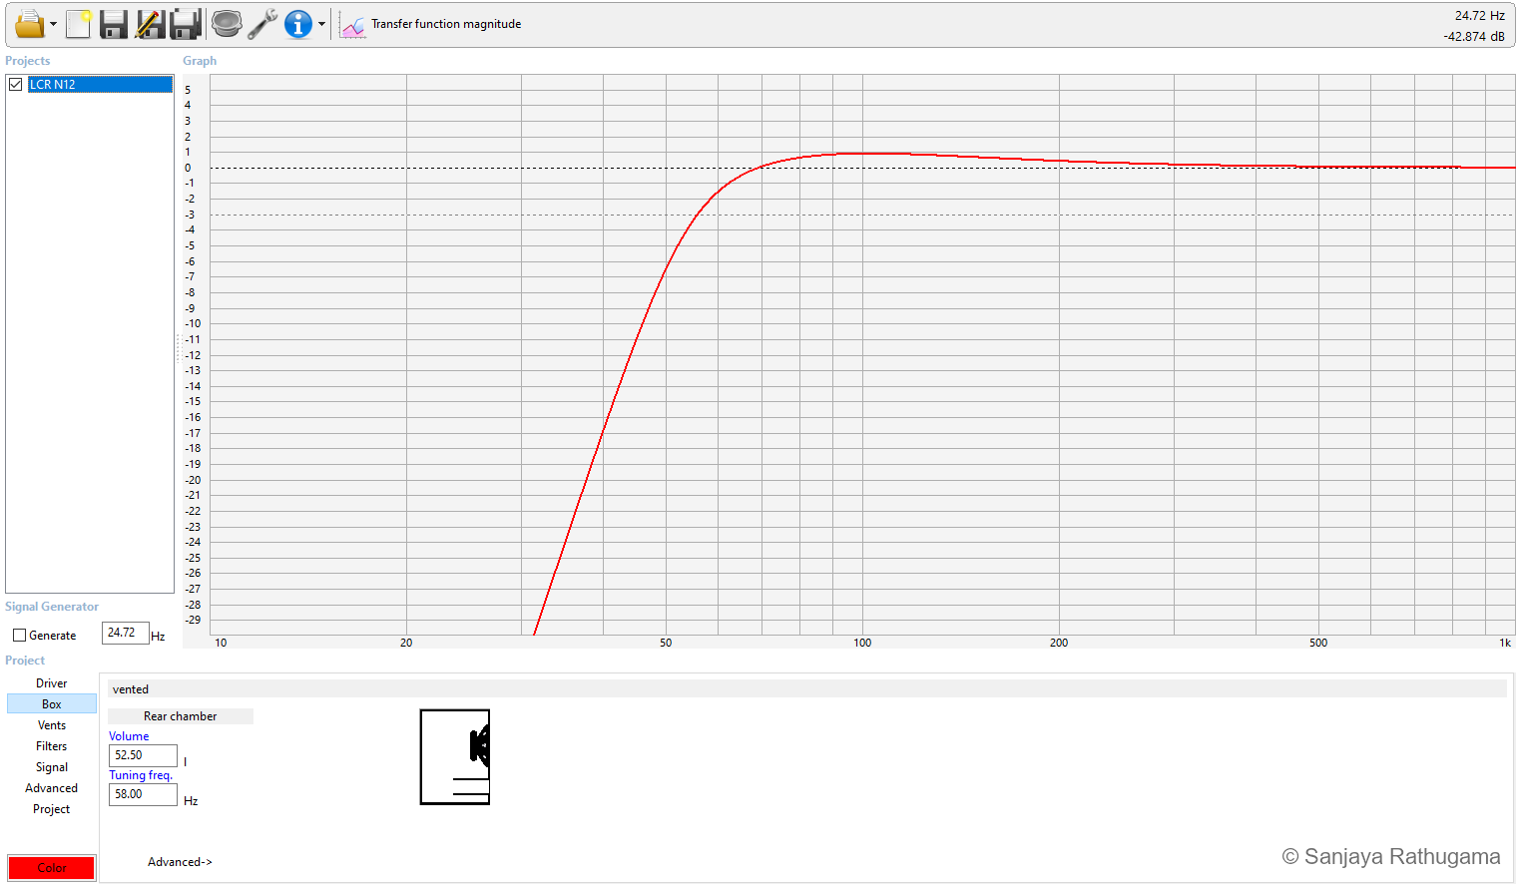The height and width of the screenshot is (888, 1521).
Task: Switch to the Box tab
Action: pos(52,704)
